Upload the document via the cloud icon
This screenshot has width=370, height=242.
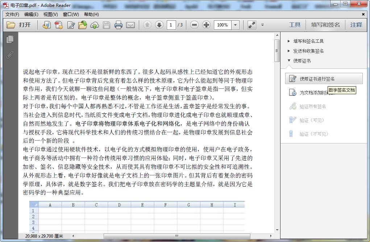[x=95, y=25]
